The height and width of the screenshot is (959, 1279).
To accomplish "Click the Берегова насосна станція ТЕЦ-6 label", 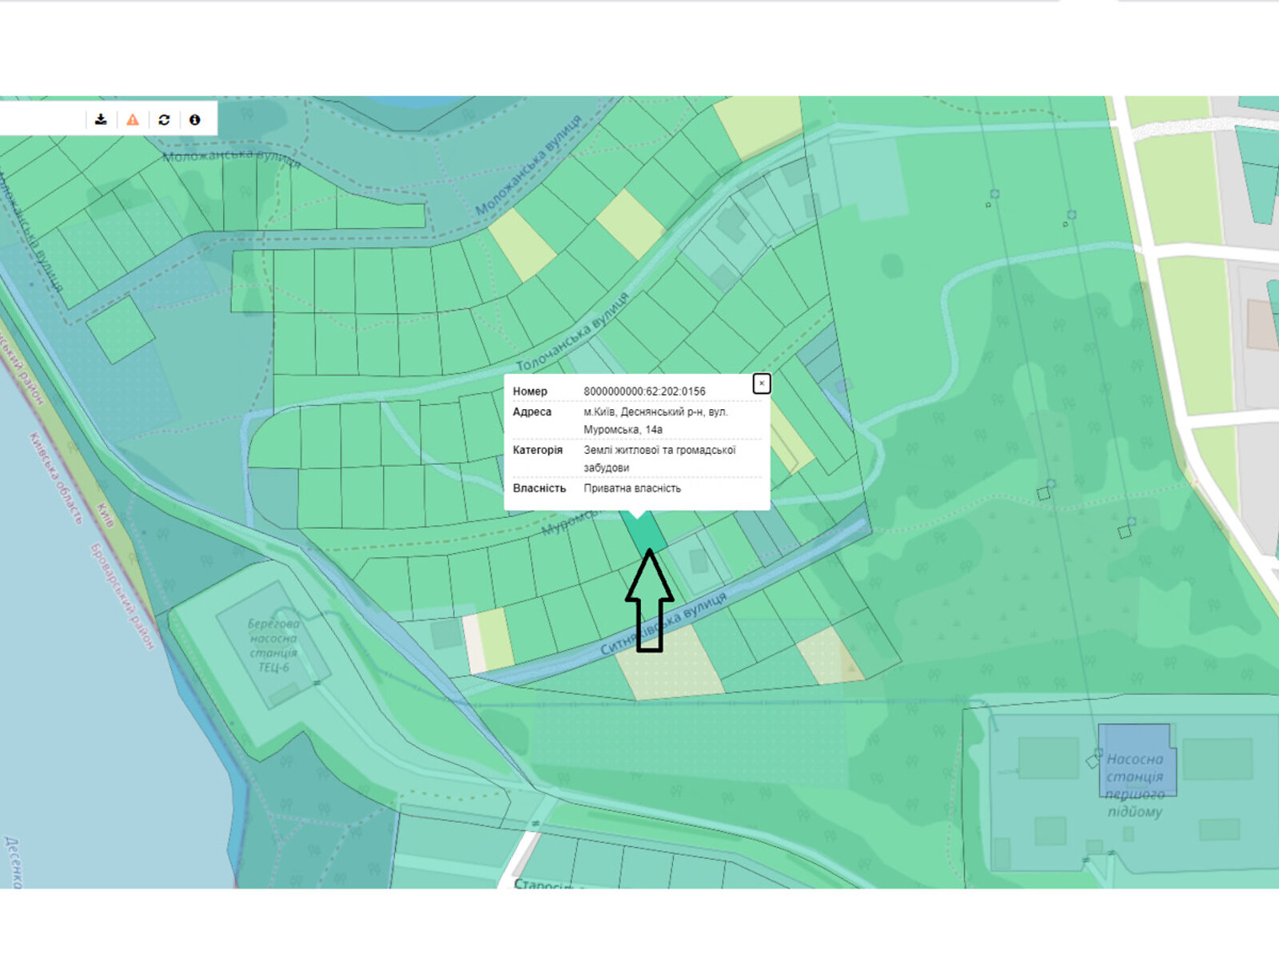I will tap(273, 645).
